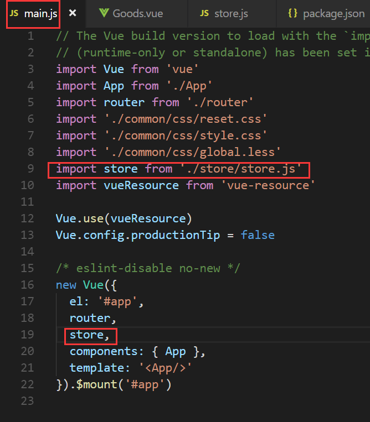Click the runtime-only comment on line 2
370x422 pixels.
pyautogui.click(x=213, y=53)
